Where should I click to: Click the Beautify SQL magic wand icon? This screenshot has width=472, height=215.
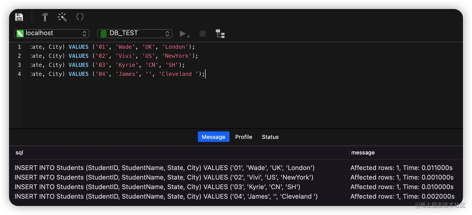(62, 17)
